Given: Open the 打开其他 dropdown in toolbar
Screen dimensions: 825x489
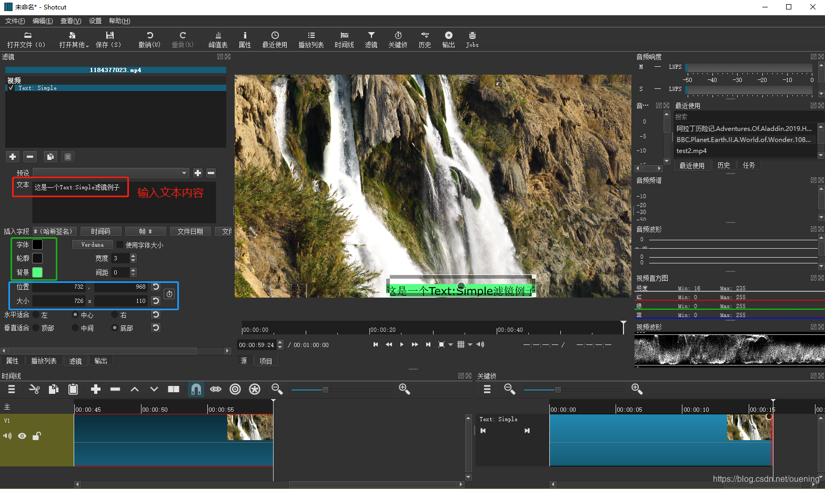Looking at the screenshot, I should tap(74, 39).
